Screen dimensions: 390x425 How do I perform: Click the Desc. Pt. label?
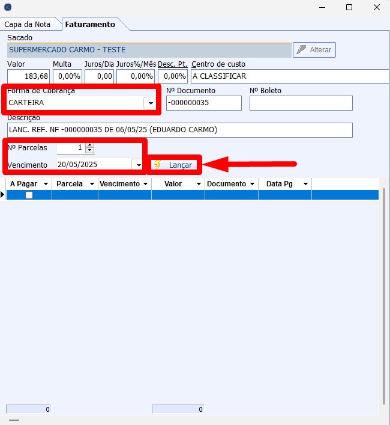tap(173, 64)
